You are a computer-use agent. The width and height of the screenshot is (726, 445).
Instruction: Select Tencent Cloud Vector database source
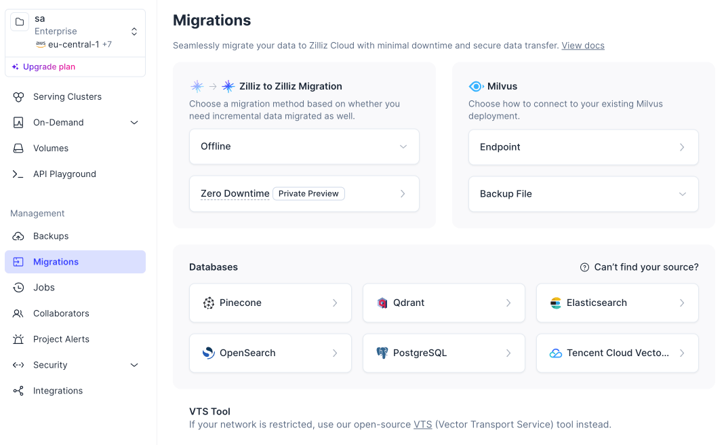pos(617,353)
